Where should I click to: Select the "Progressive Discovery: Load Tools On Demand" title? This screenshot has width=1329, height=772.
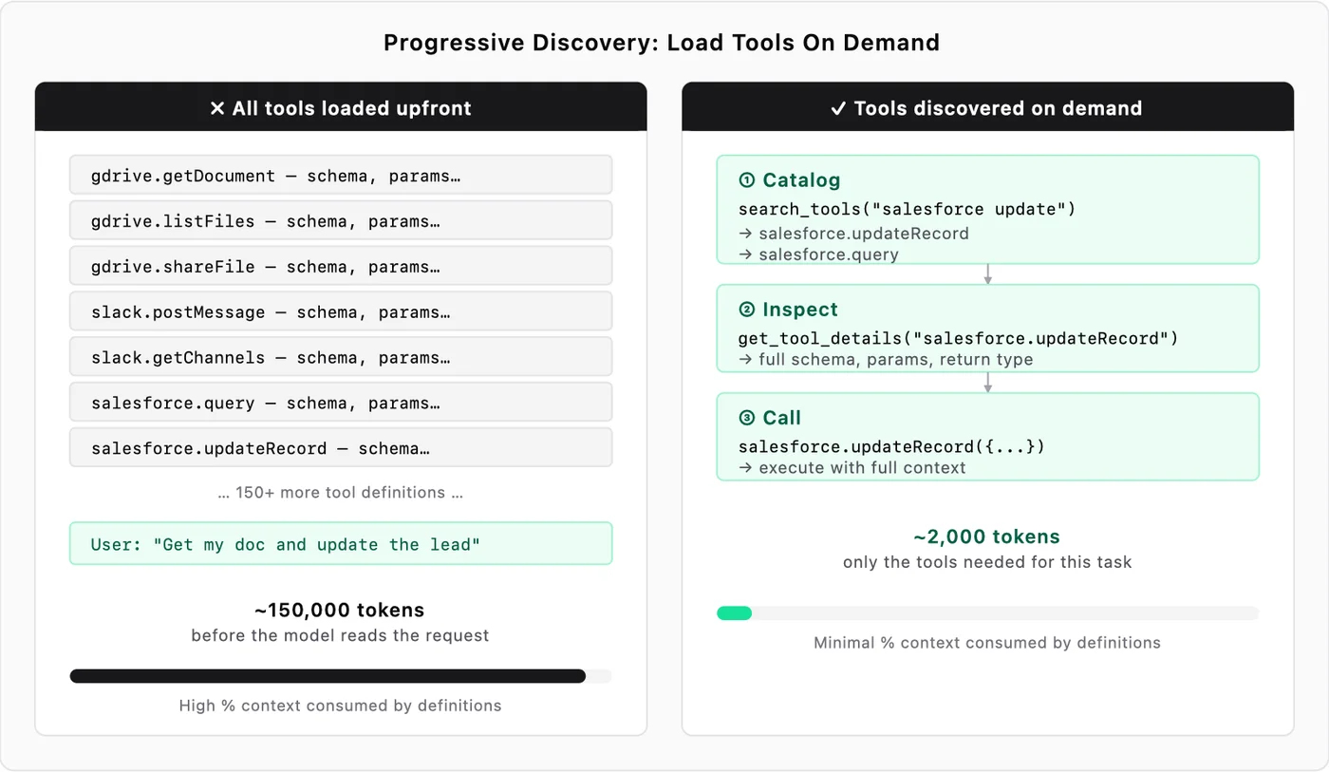tap(662, 43)
